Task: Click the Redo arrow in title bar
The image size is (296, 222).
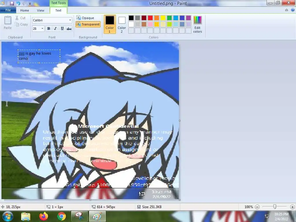Action: pyautogui.click(x=24, y=3)
